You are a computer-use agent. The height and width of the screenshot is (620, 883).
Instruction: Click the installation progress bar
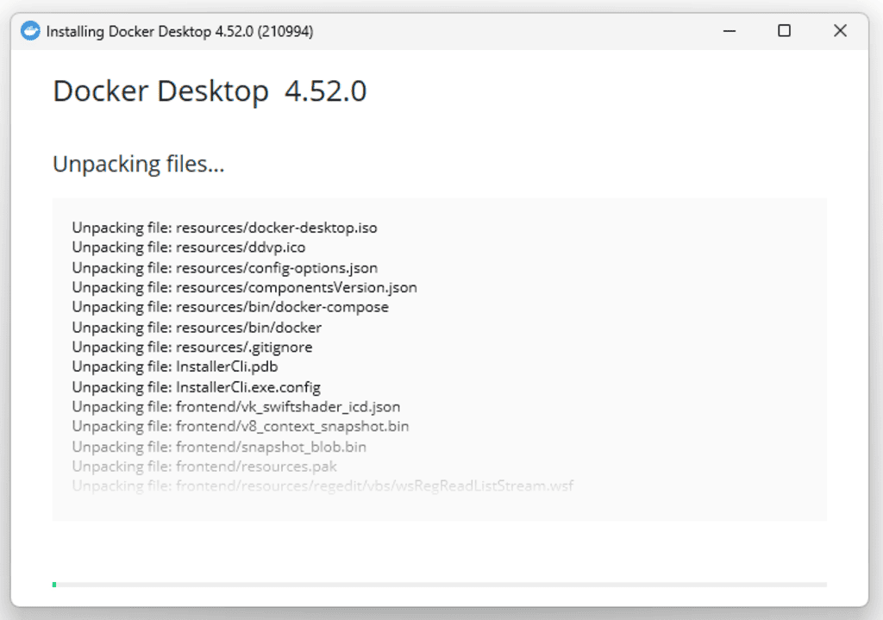pyautogui.click(x=441, y=584)
